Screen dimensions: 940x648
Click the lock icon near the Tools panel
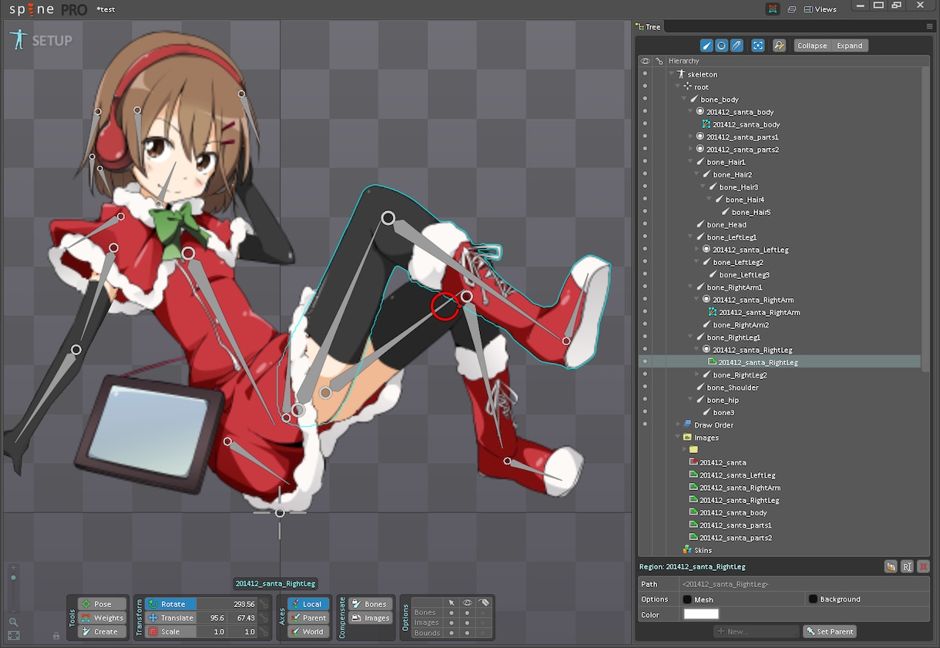click(x=56, y=636)
